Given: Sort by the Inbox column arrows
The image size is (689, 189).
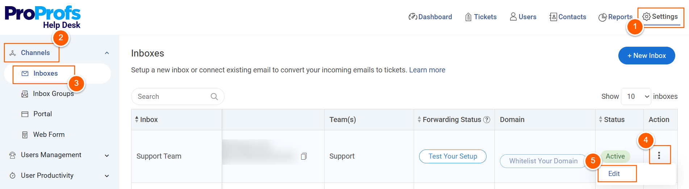Looking at the screenshot, I should tap(137, 119).
